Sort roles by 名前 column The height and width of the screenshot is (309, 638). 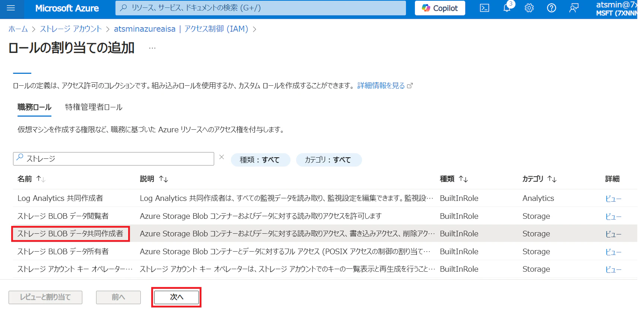click(31, 179)
